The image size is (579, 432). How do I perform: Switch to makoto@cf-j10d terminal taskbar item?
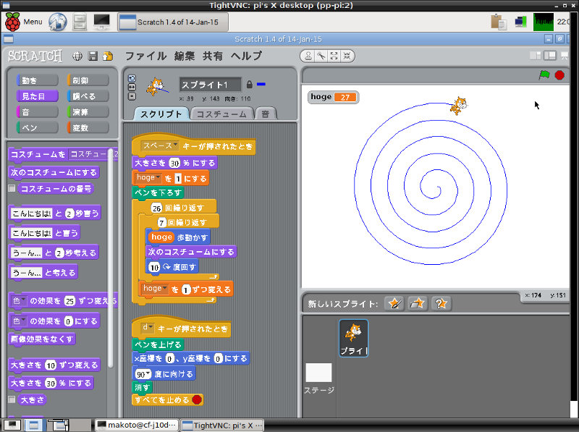(x=137, y=425)
